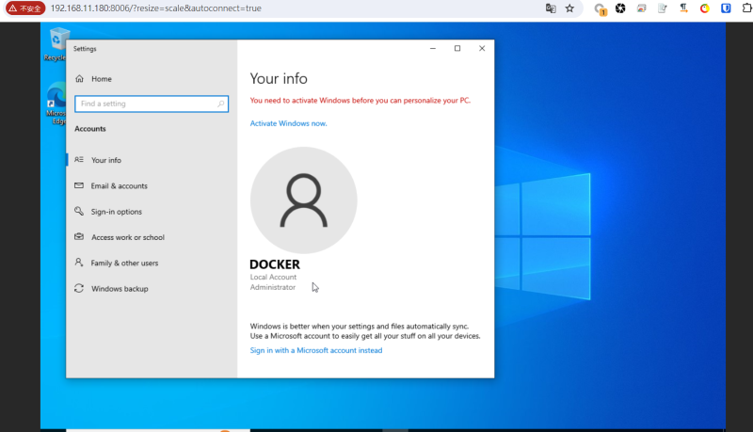This screenshot has width=753, height=432.
Task: Click the Sign-in options key icon
Action: [79, 211]
